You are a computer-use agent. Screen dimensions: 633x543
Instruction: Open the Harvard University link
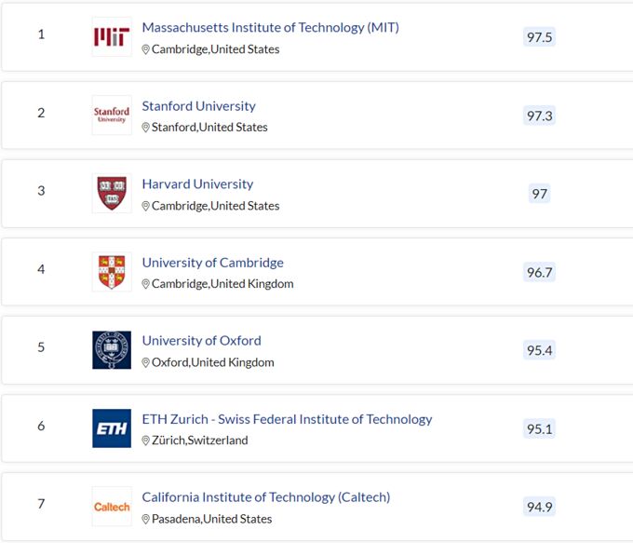coord(197,184)
